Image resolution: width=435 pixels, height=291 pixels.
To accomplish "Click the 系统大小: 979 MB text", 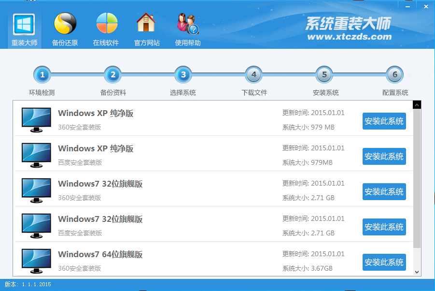I will click(309, 128).
